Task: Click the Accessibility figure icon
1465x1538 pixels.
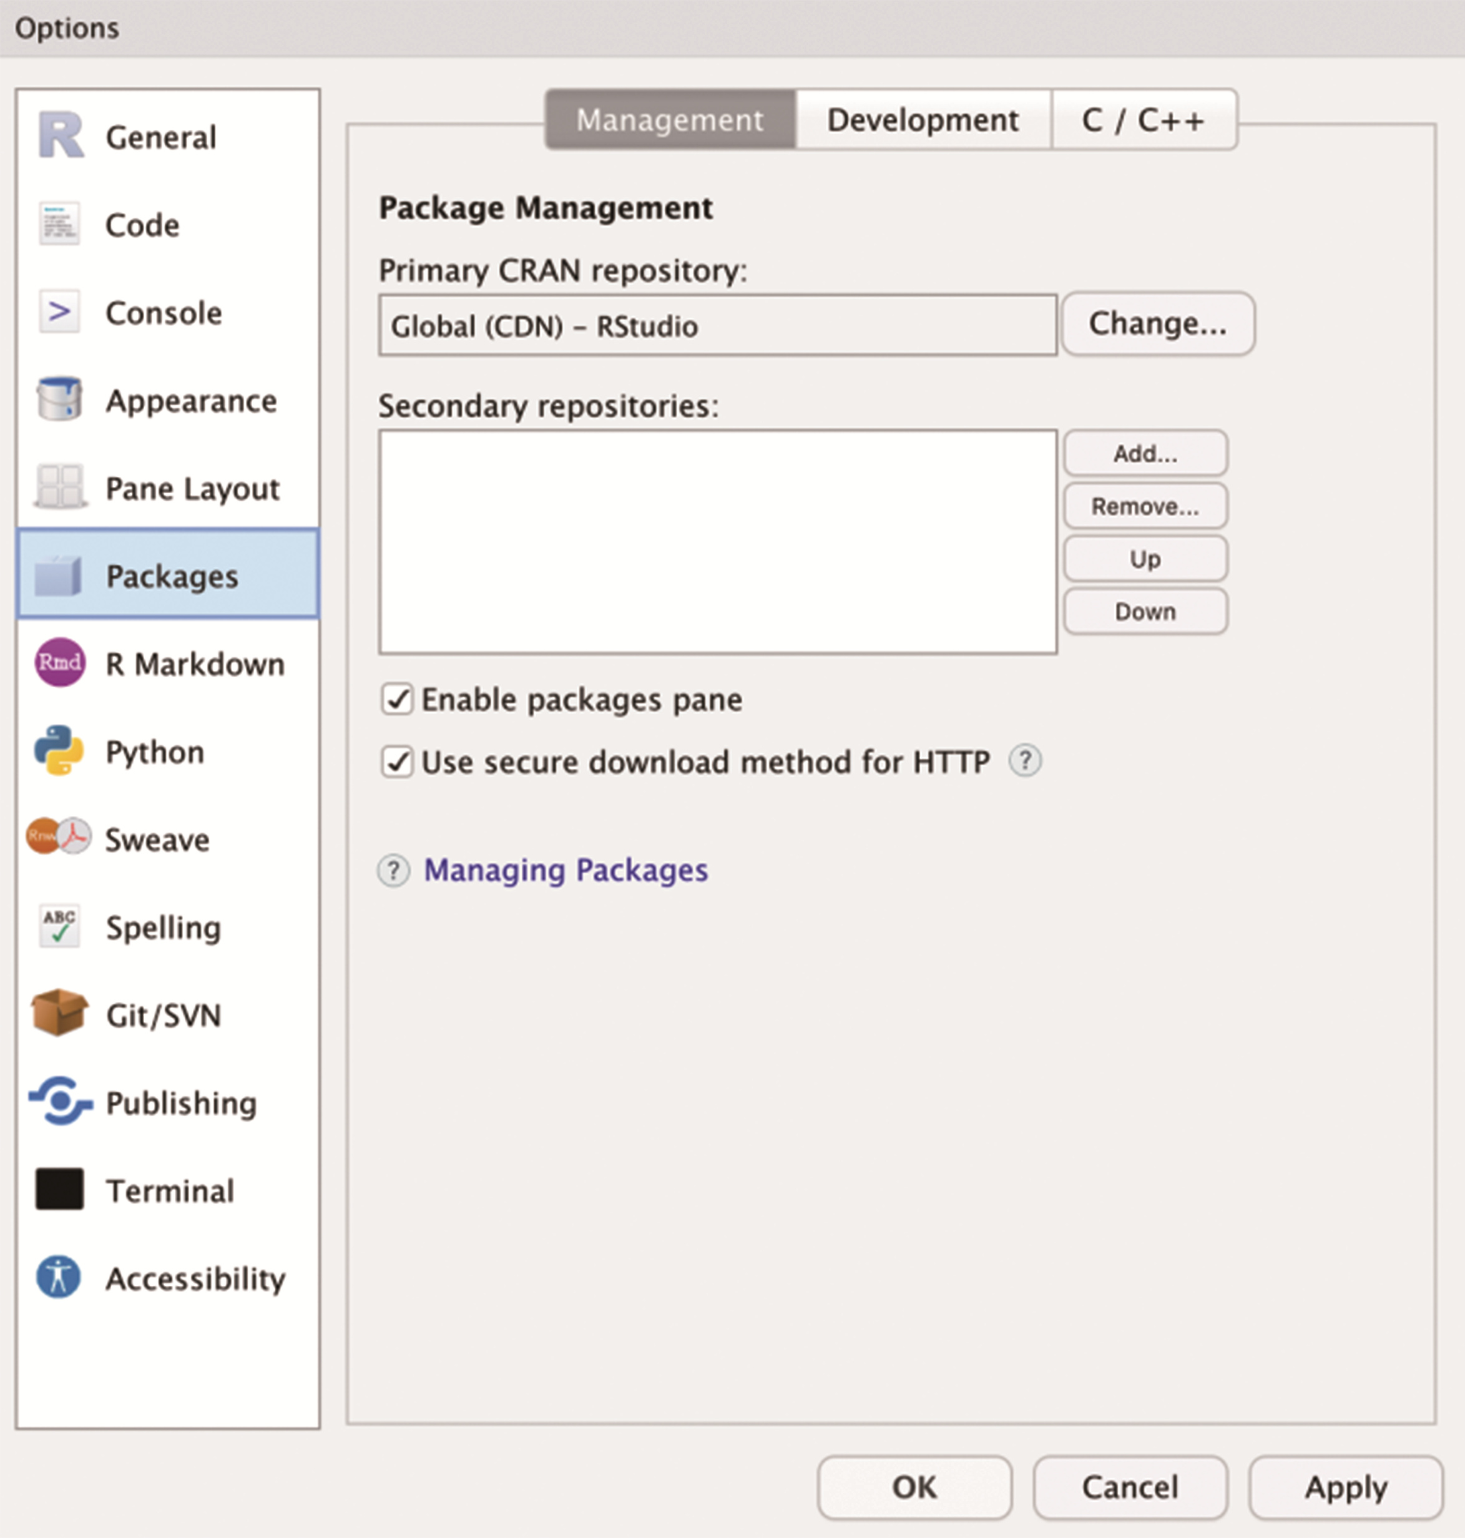Action: tap(59, 1277)
